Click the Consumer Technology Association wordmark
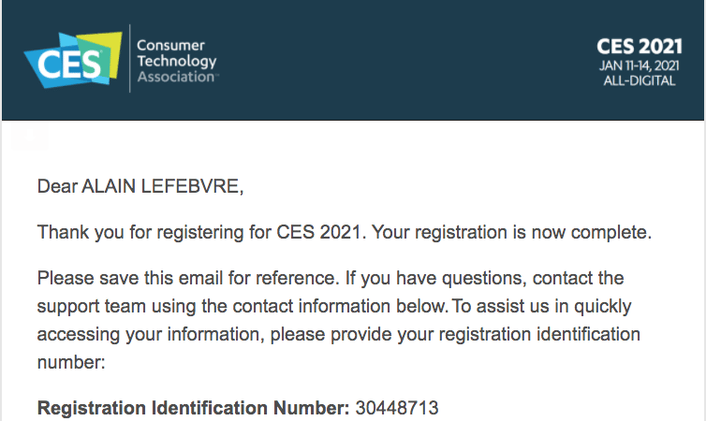The image size is (706, 421). point(177,61)
